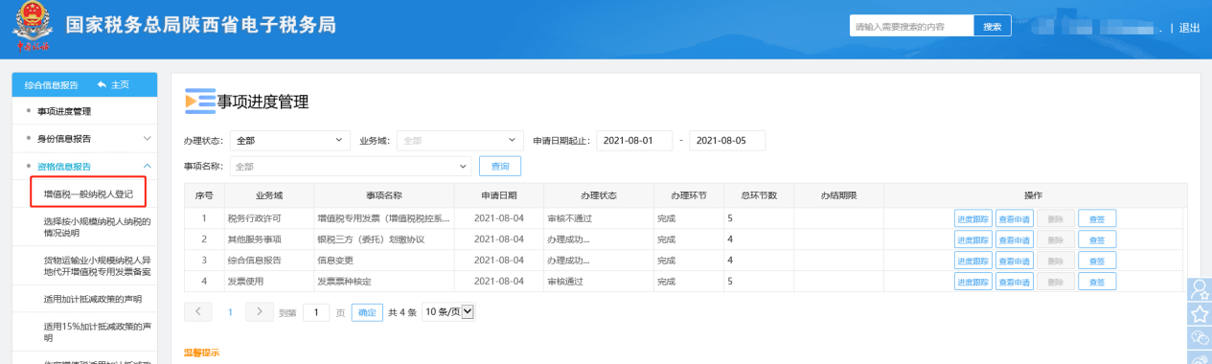Click the top search input field
The image size is (1212, 364).
click(x=911, y=26)
